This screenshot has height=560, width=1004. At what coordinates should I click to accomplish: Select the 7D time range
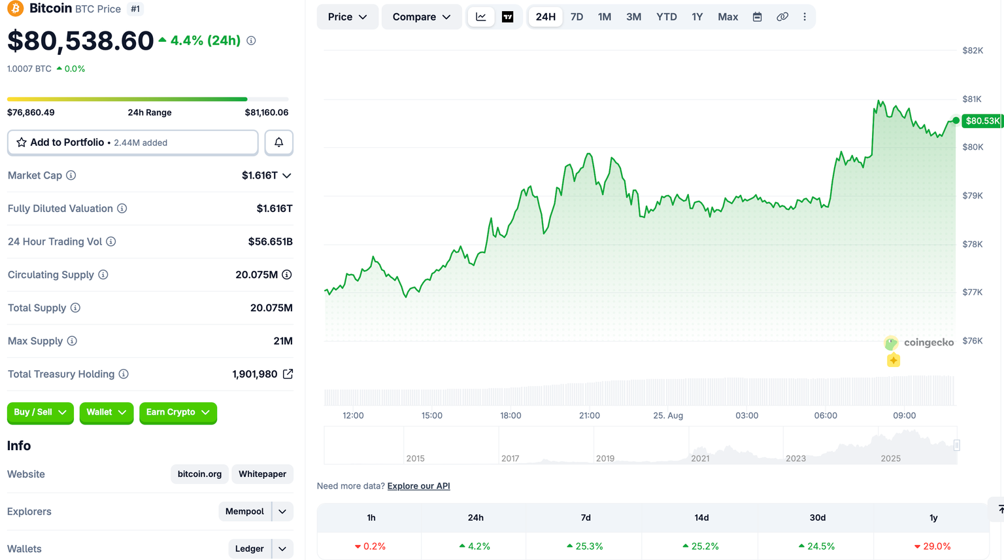click(577, 17)
